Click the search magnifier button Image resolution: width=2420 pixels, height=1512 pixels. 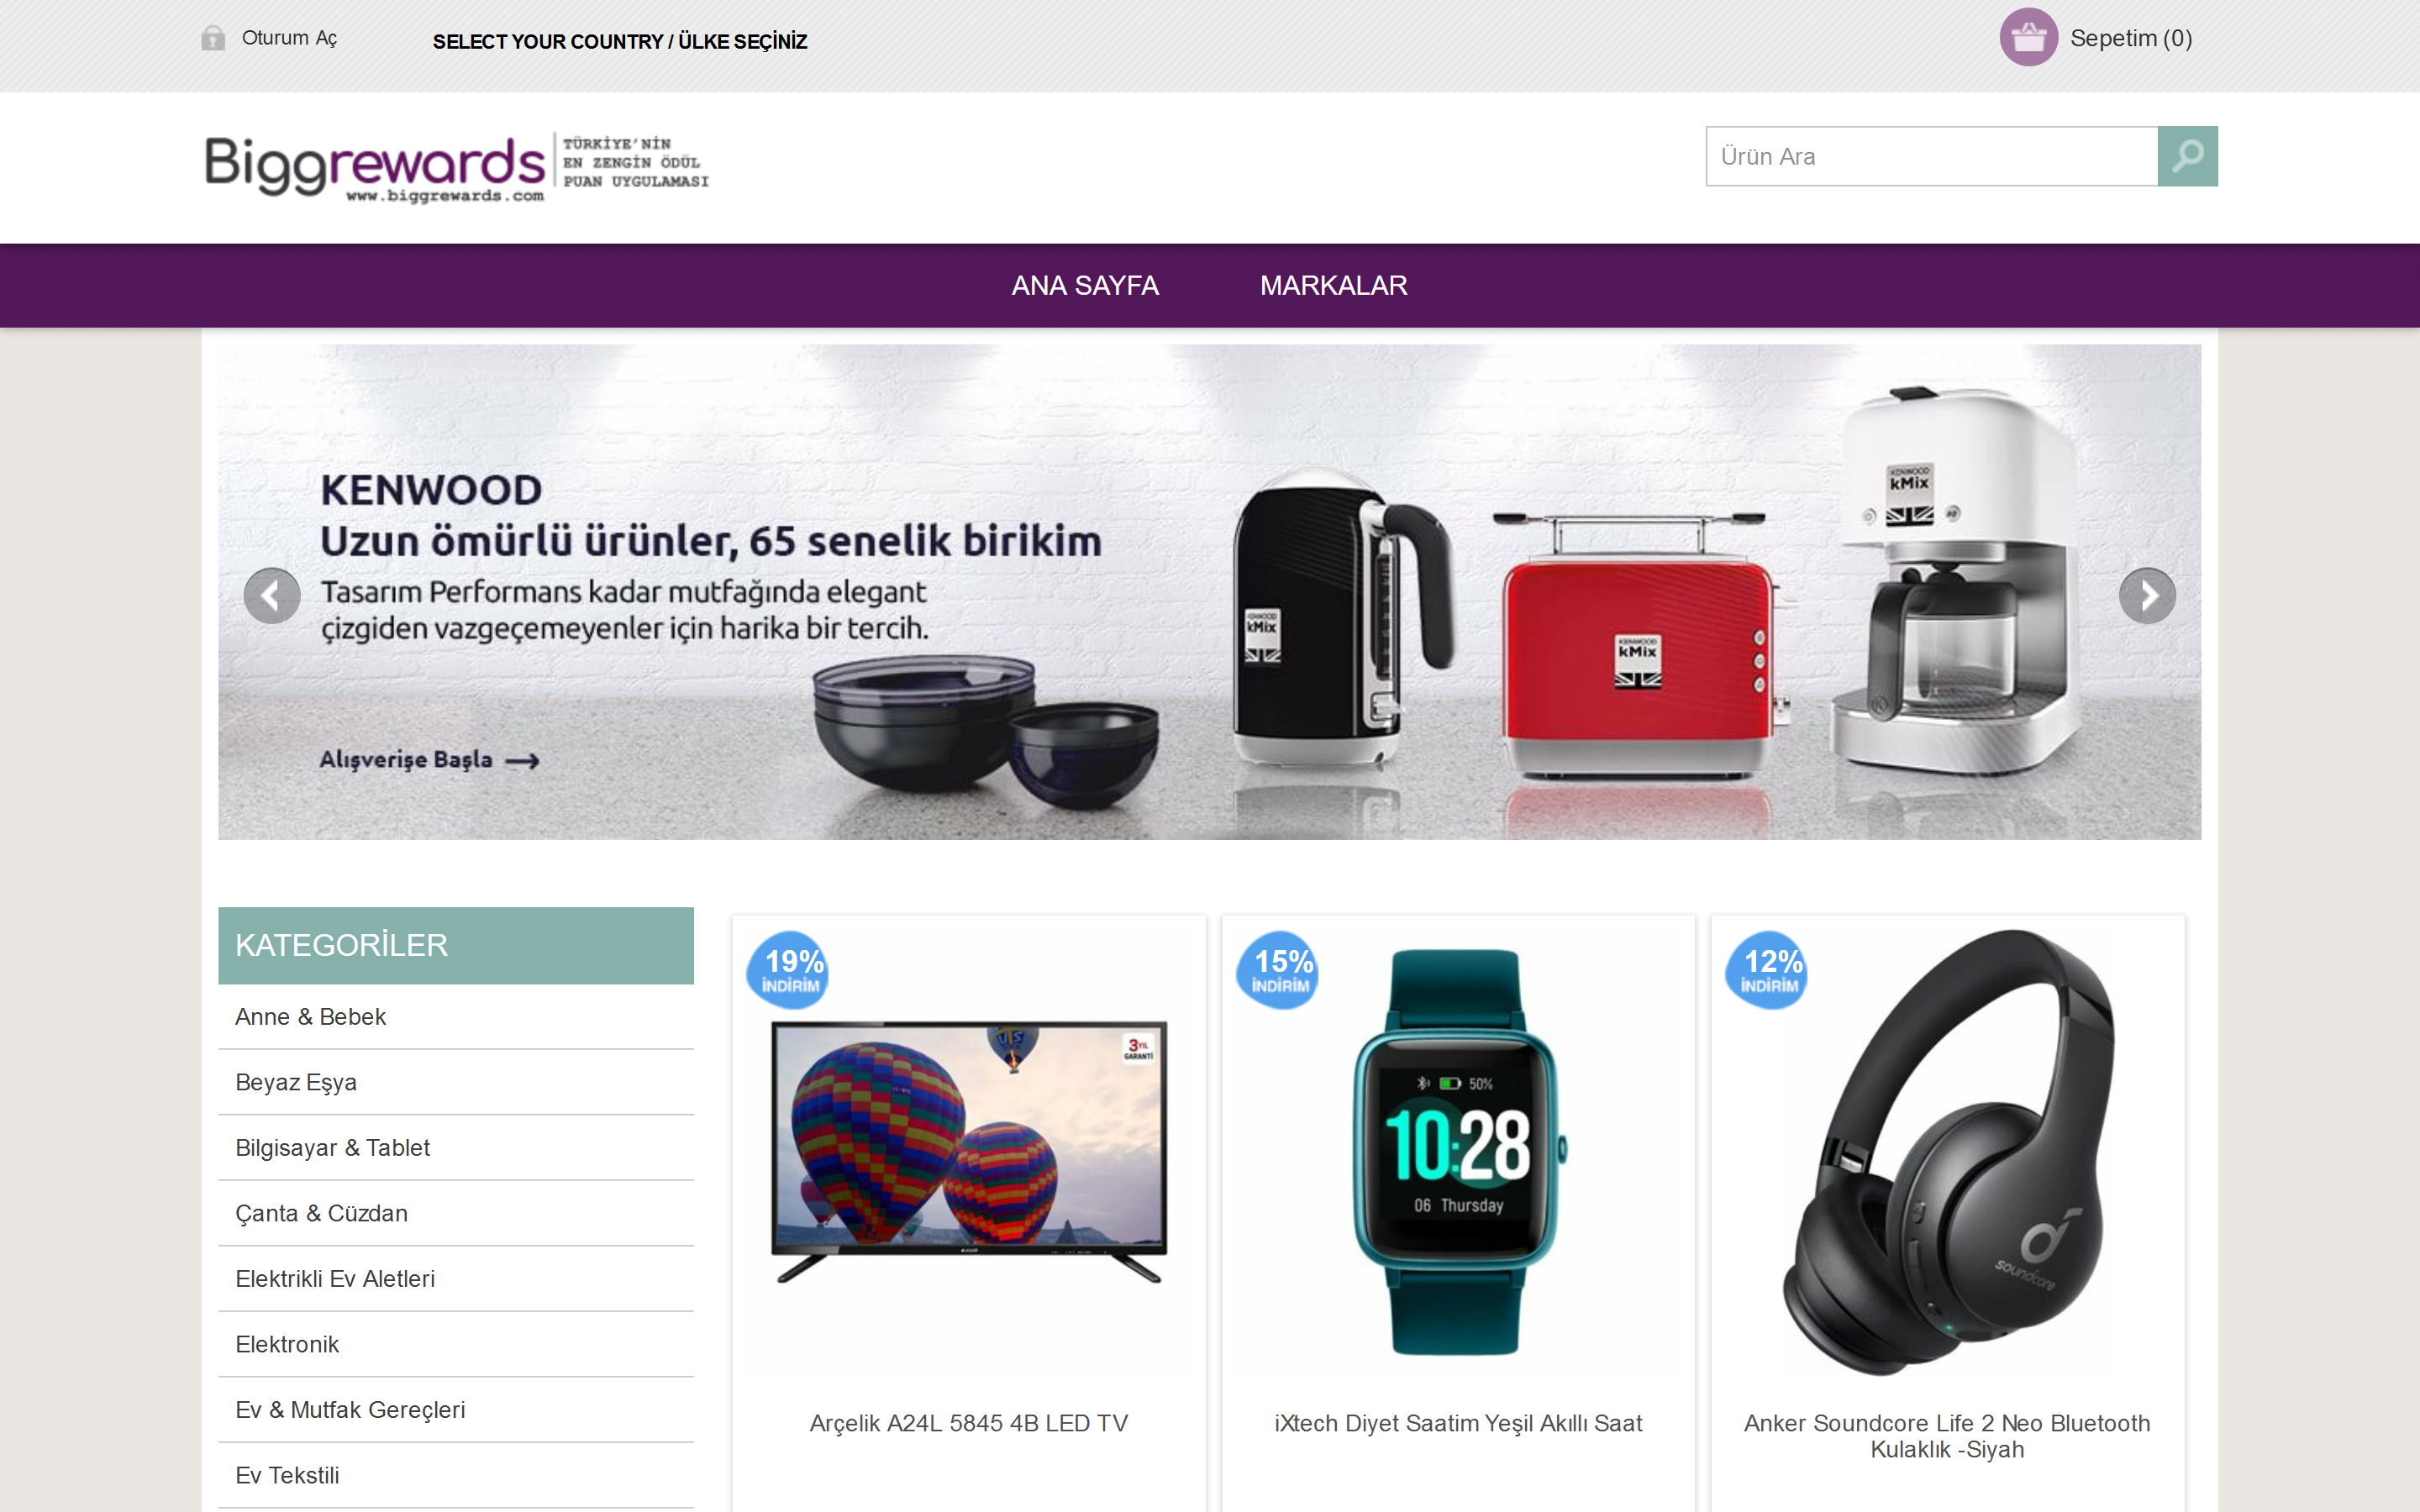click(2187, 156)
